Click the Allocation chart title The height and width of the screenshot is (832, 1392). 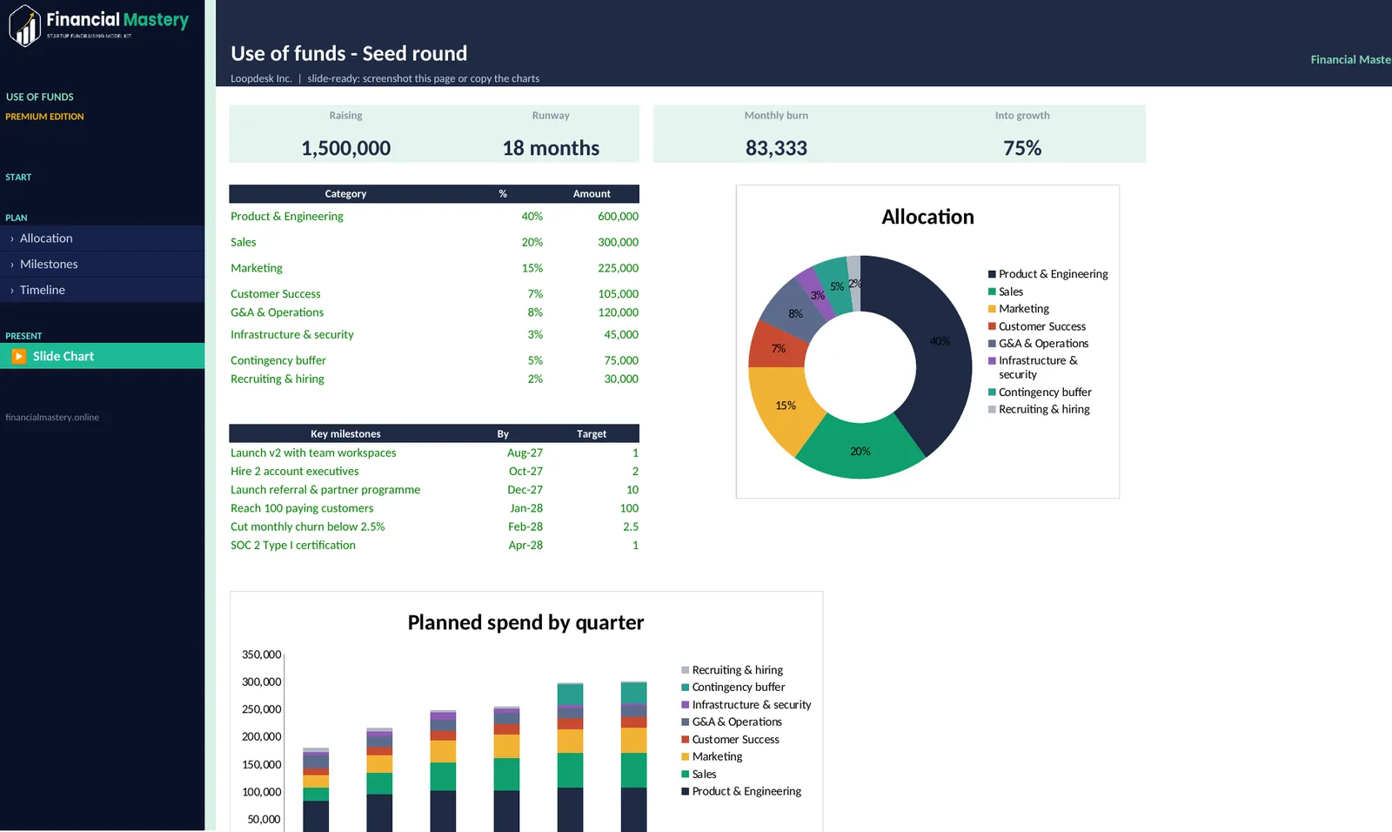coord(927,217)
